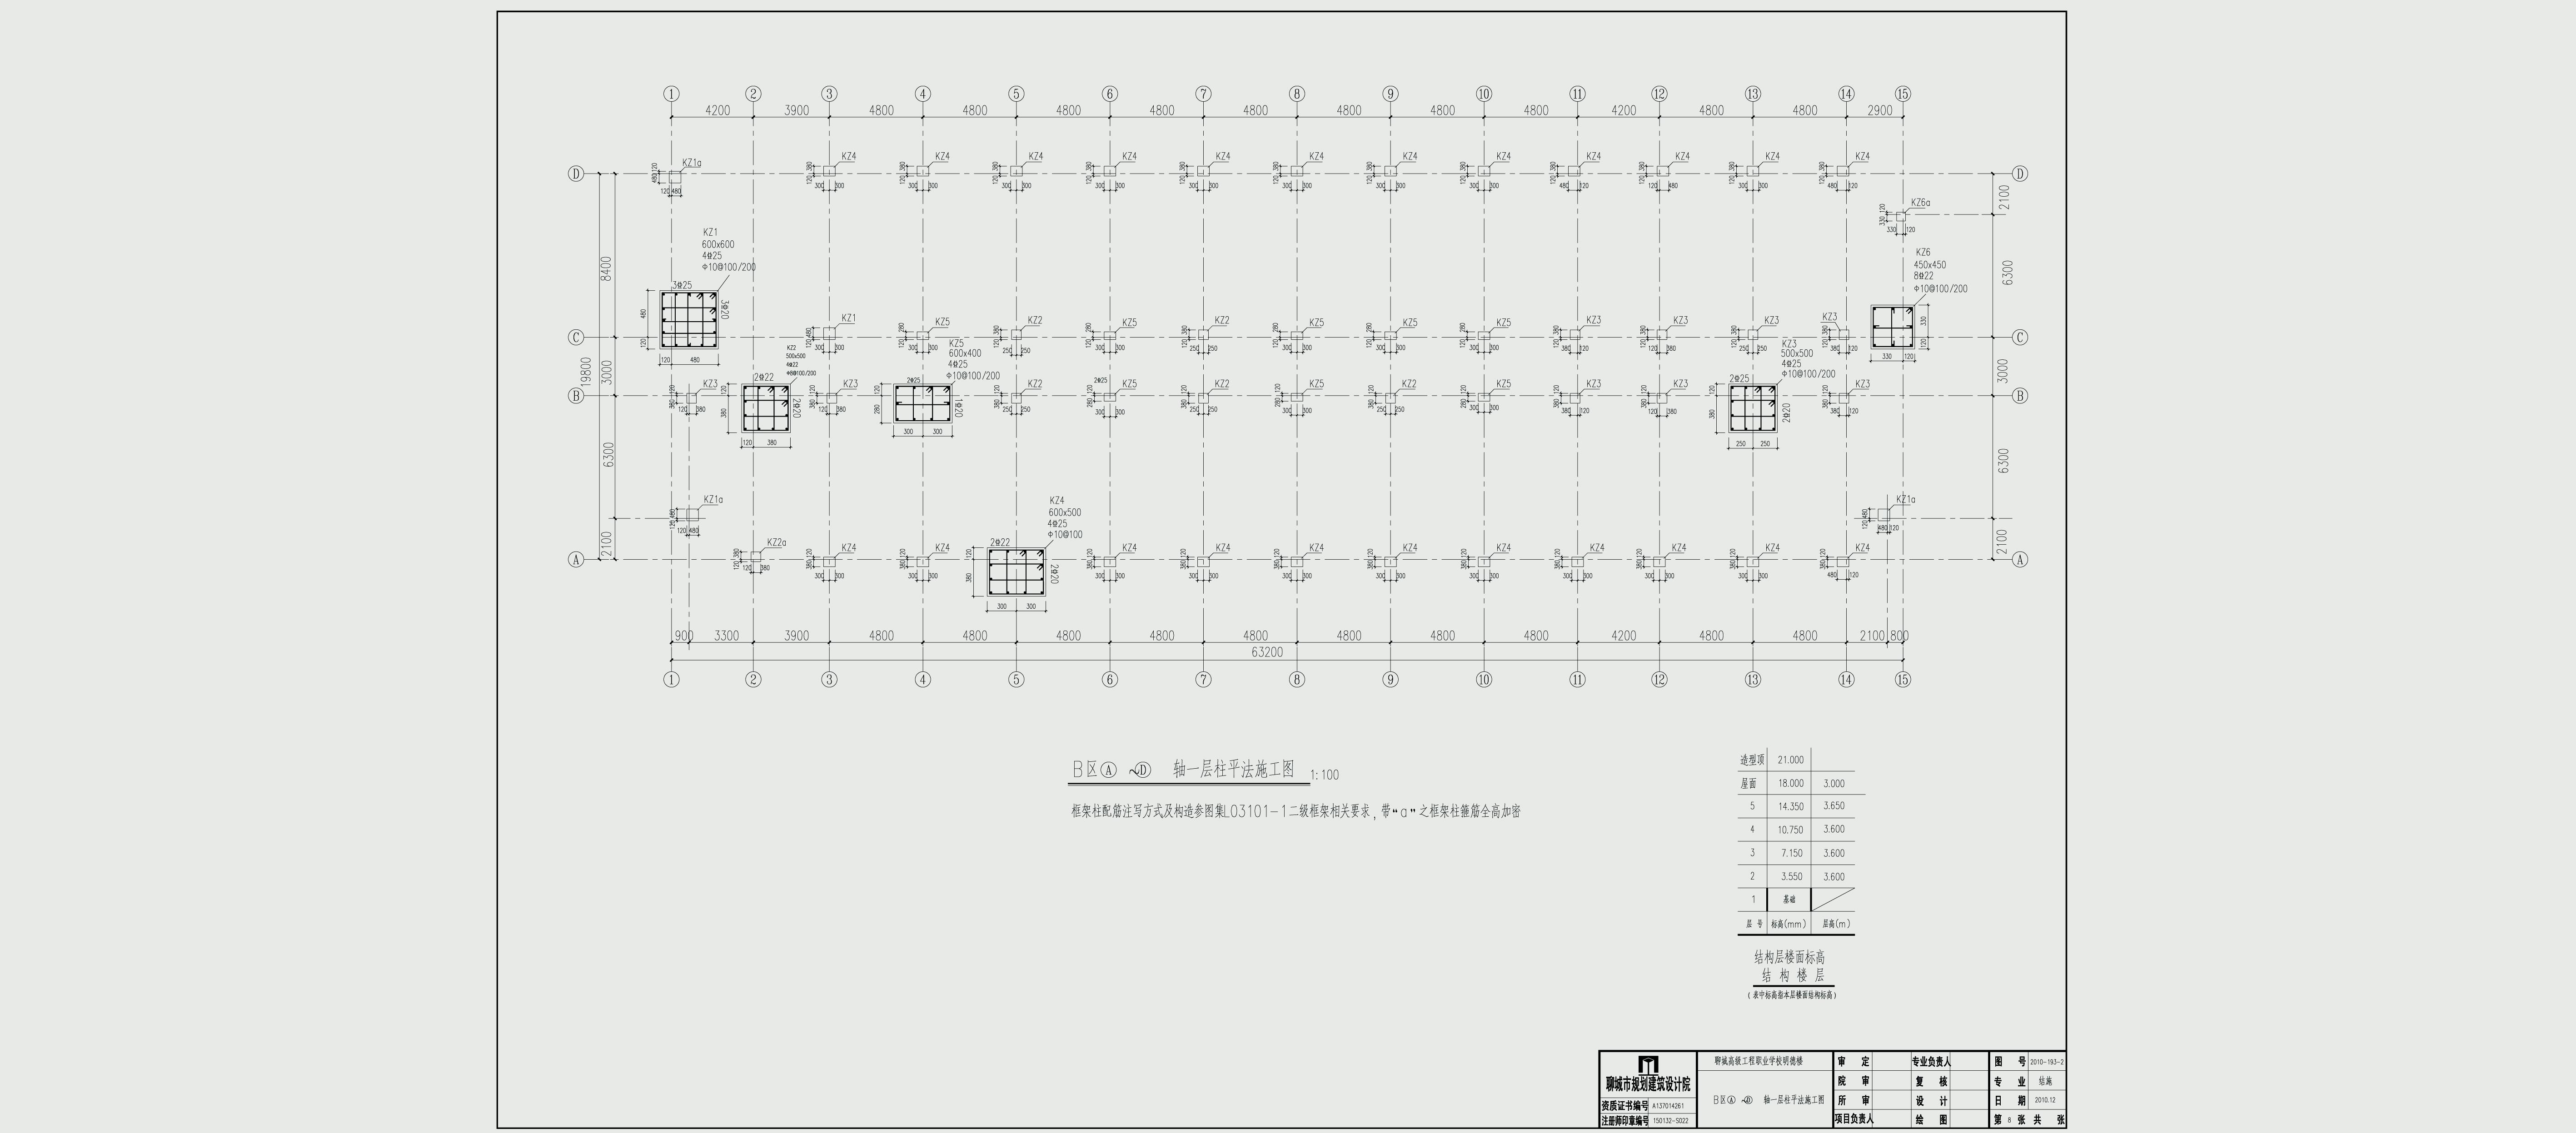This screenshot has width=2576, height=1133.
Task: Click the drawing number '2010-193-2'
Action: (2046, 1062)
